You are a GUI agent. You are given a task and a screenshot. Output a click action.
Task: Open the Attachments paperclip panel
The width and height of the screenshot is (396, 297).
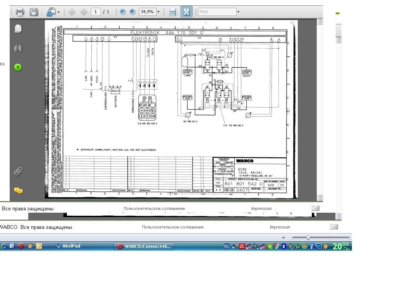coord(18,171)
